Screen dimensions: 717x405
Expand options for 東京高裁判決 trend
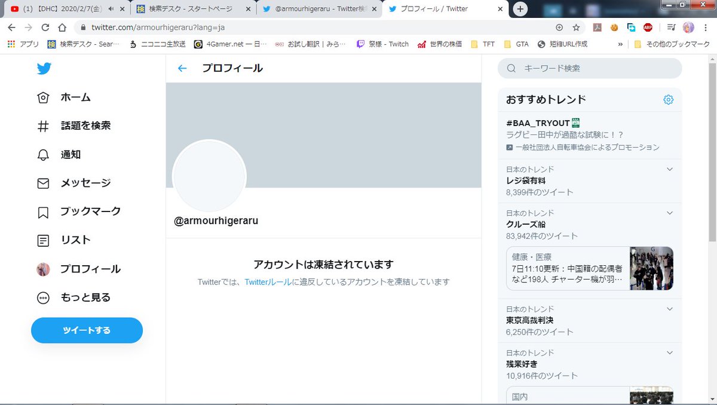[669, 309]
